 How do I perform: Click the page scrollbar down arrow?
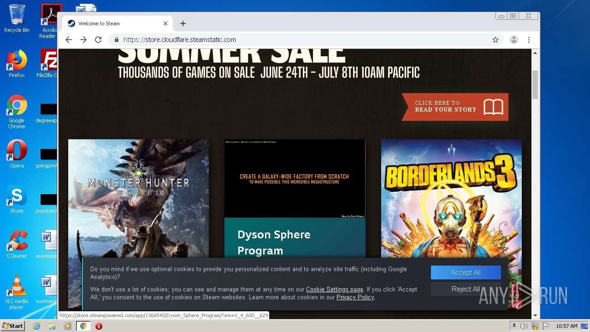click(535, 315)
